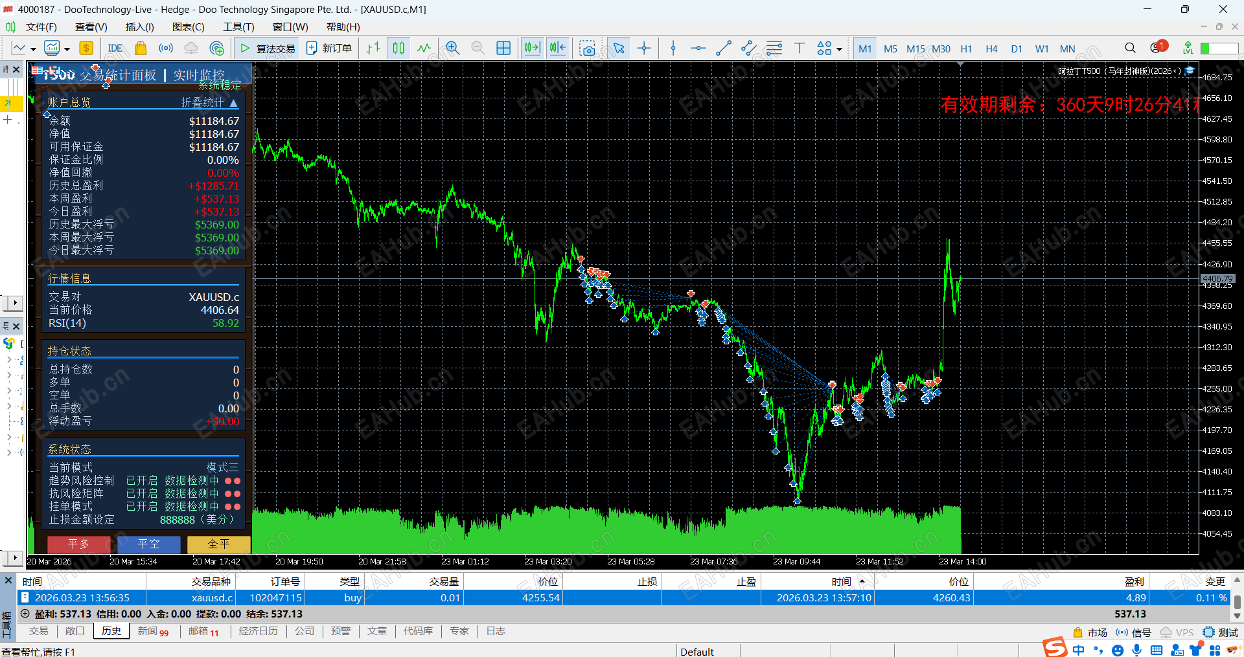Select the text label tool
1244x657 pixels.
800,48
